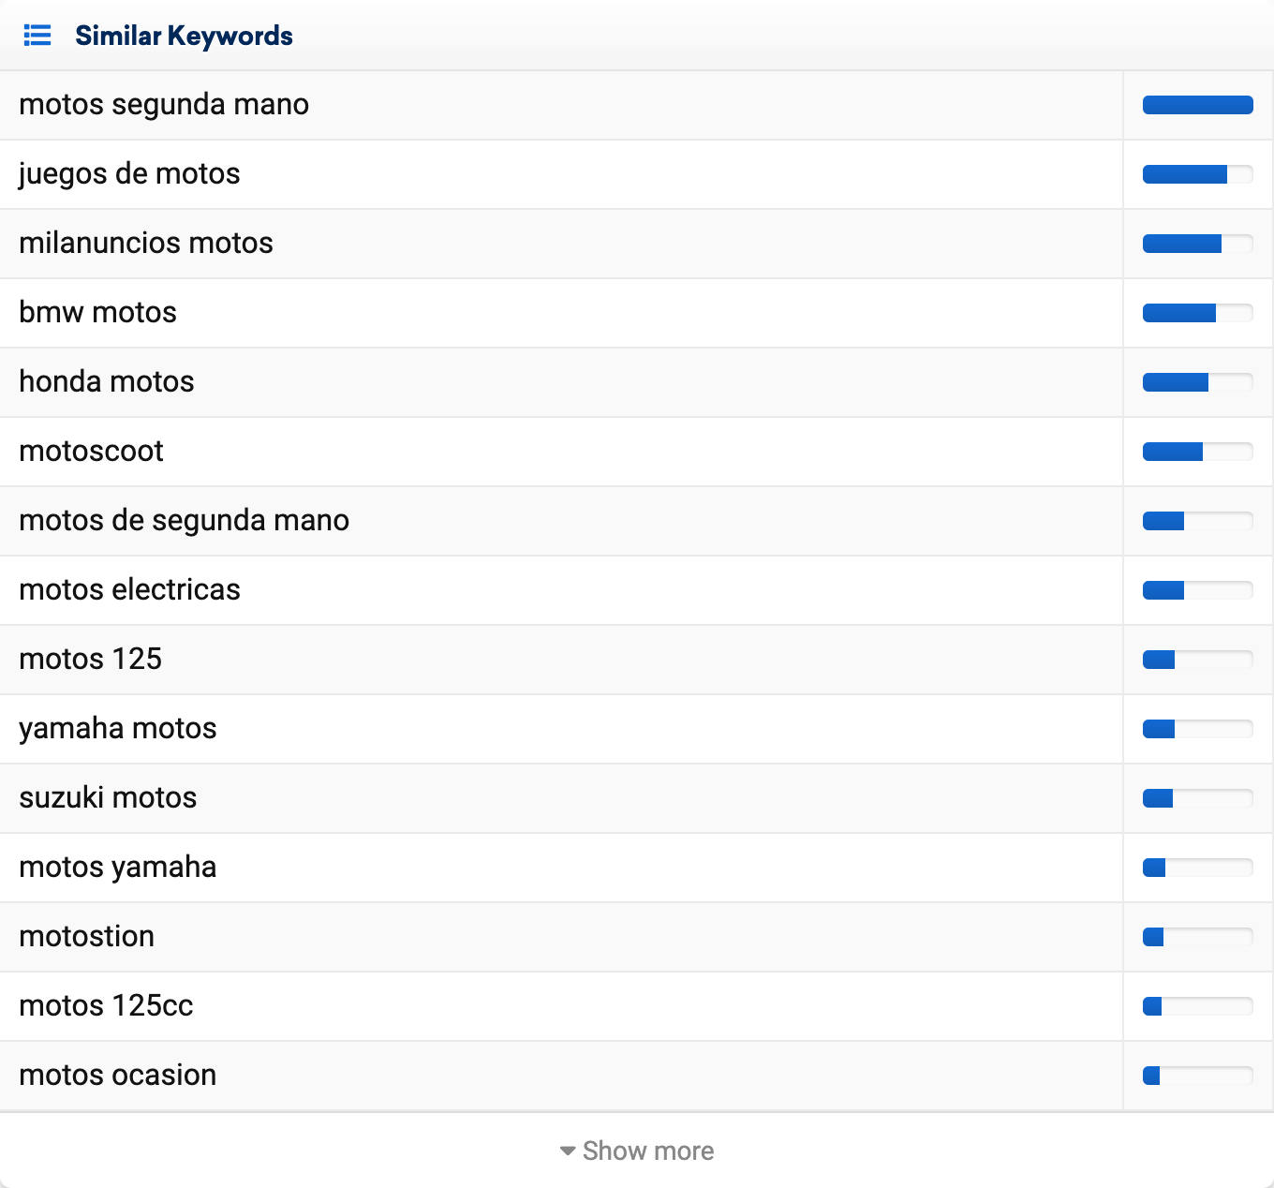1274x1188 pixels.
Task: Click the 'motostion' keyword
Action: [86, 936]
